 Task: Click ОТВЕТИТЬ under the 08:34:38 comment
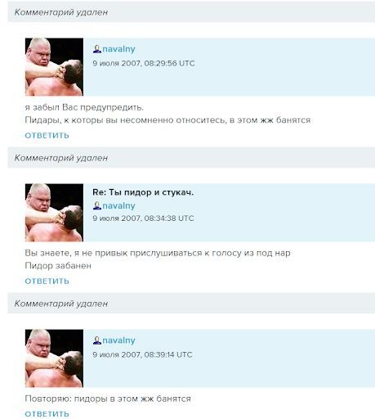(47, 281)
